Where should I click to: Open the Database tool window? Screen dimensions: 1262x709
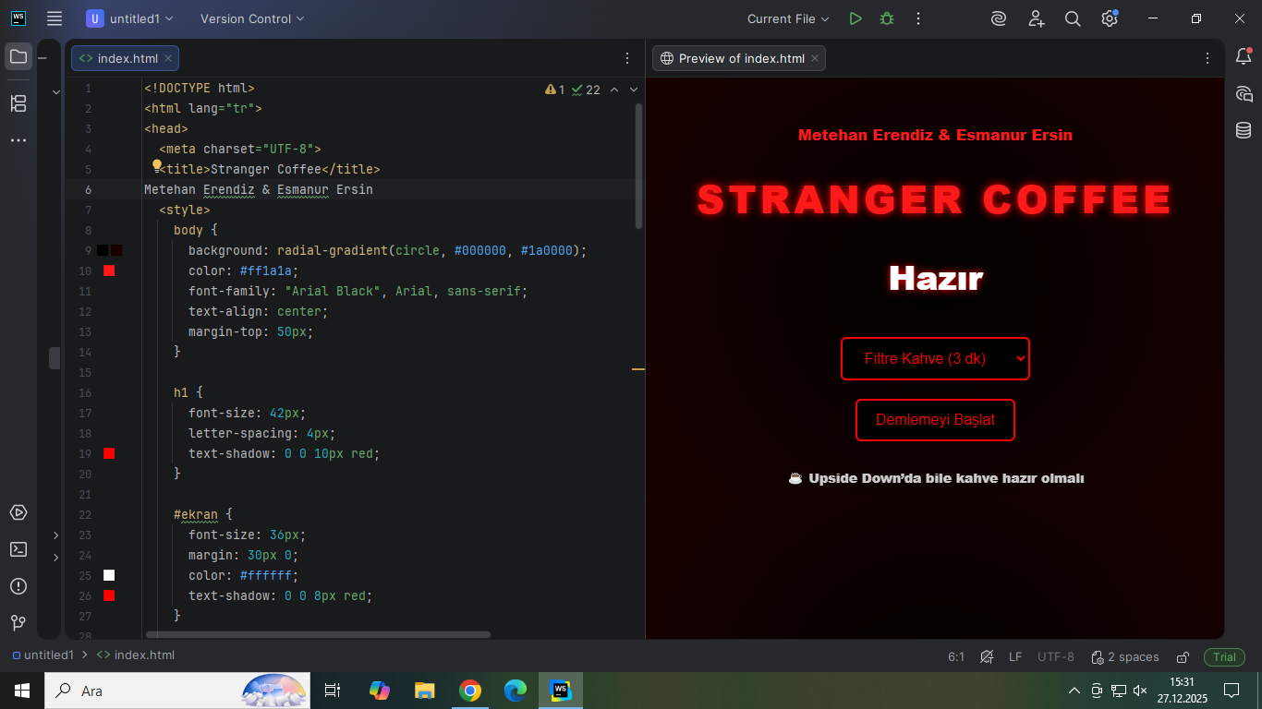click(x=1244, y=130)
